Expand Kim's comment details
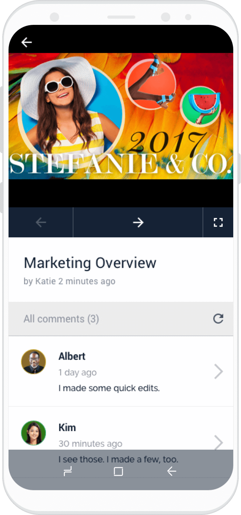Viewport: 241px width, 515px height. pyautogui.click(x=218, y=443)
